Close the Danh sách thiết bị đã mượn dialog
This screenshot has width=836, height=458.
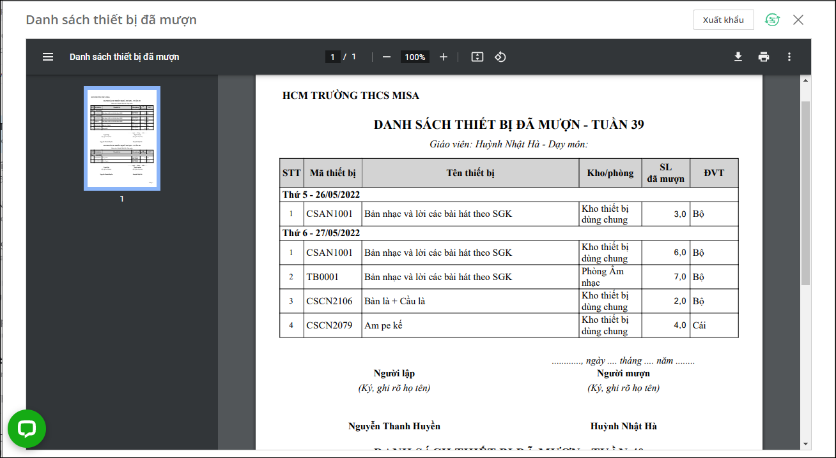[798, 20]
